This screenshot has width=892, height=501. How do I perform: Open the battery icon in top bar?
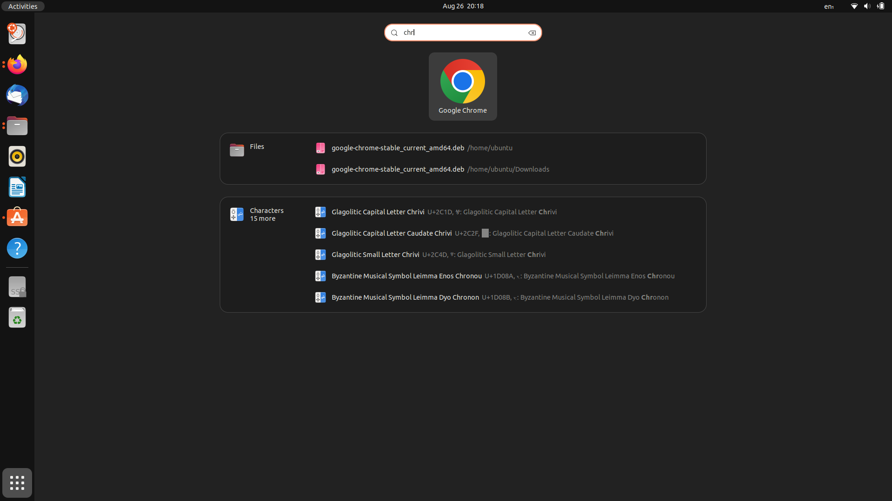click(881, 6)
